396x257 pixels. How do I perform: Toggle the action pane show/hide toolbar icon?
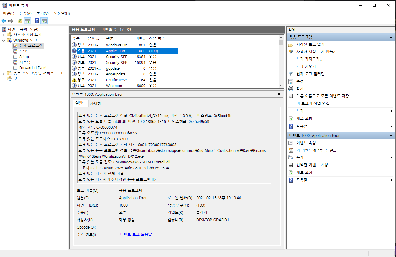tap(44, 21)
